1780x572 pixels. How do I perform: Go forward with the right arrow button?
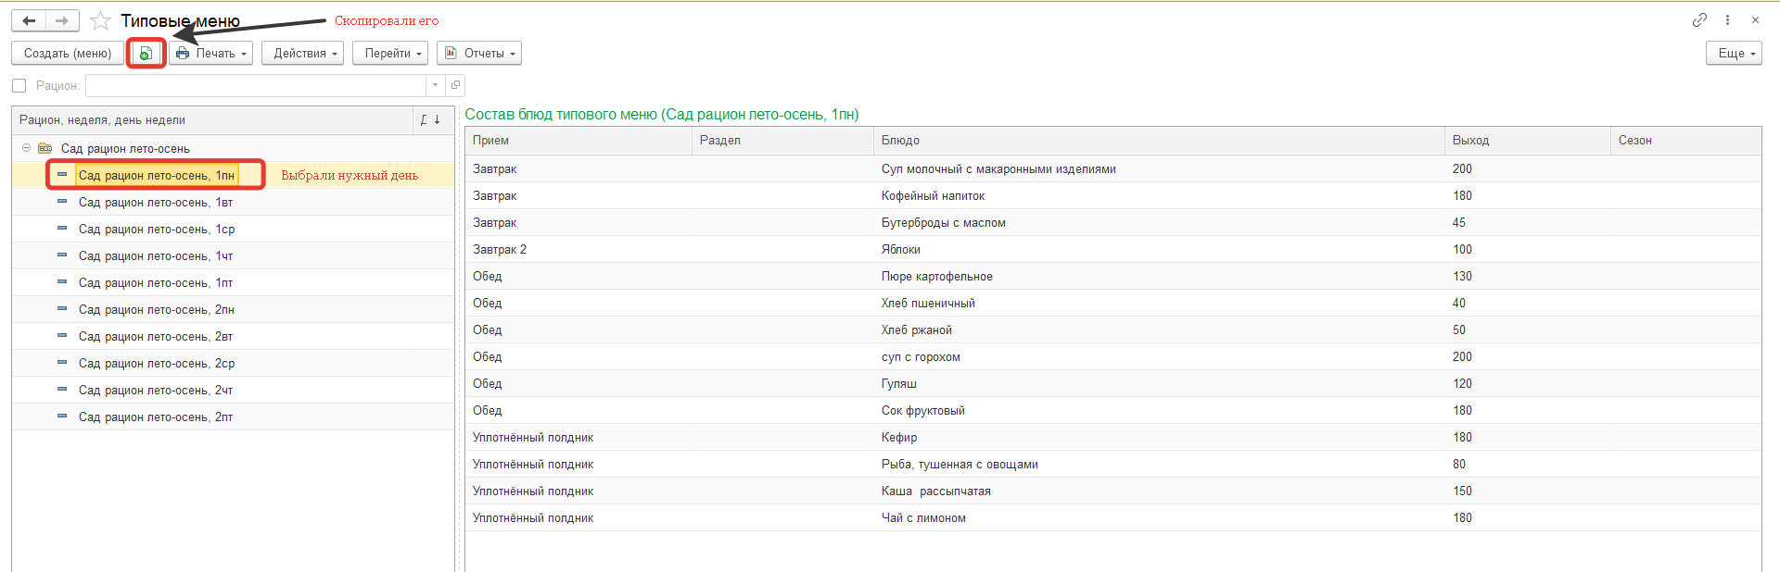point(62,20)
